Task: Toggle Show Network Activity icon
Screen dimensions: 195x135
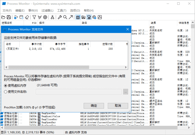Action: coord(89,17)
